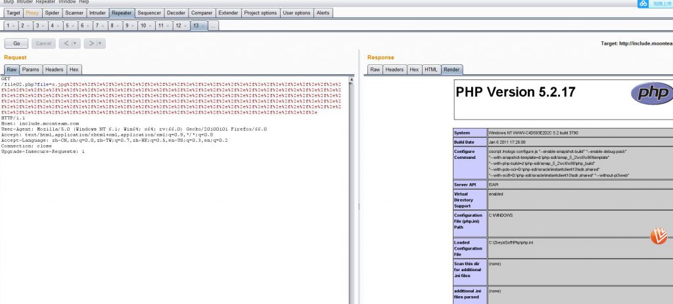This screenshot has width=673, height=304.
Task: Show Request Params view
Action: click(x=30, y=70)
